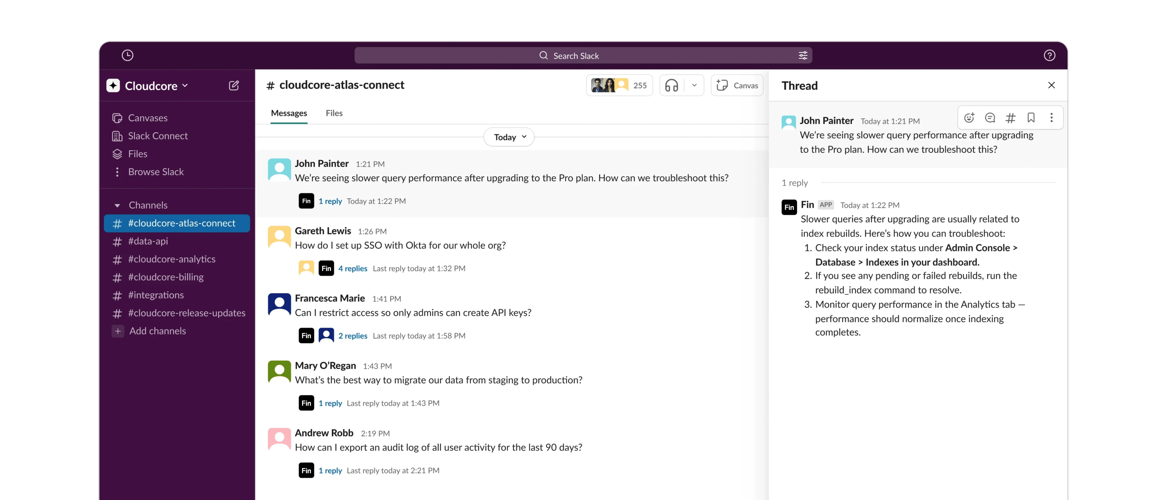Open the history clock icon
Viewport: 1167px width, 500px height.
coord(127,55)
